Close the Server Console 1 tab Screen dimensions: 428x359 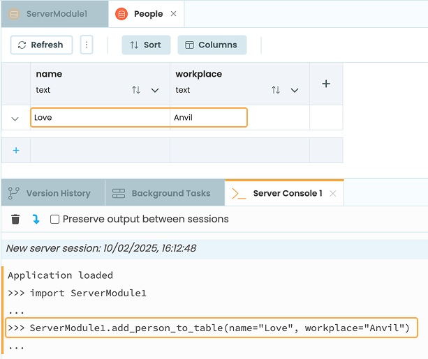333,193
